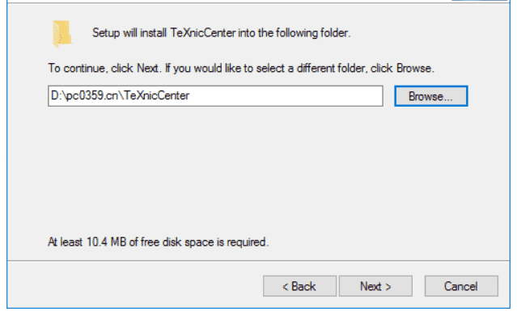Click the yellow folder icon

[x=61, y=34]
